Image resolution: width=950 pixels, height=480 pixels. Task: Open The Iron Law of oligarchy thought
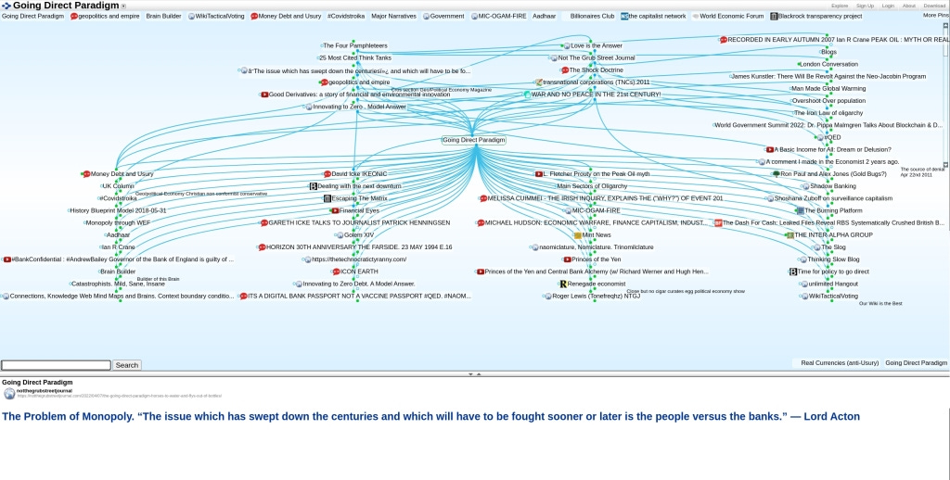pyautogui.click(x=828, y=113)
